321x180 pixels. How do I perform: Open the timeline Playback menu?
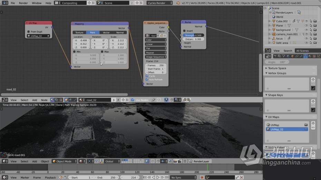click(x=50, y=178)
